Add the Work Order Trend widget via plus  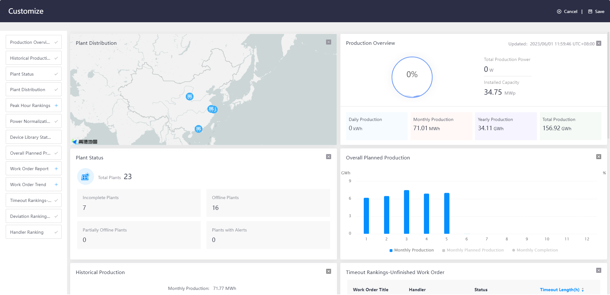[56, 184]
